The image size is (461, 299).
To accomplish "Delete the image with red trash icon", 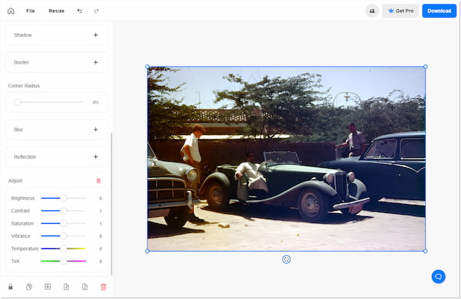I will [103, 287].
